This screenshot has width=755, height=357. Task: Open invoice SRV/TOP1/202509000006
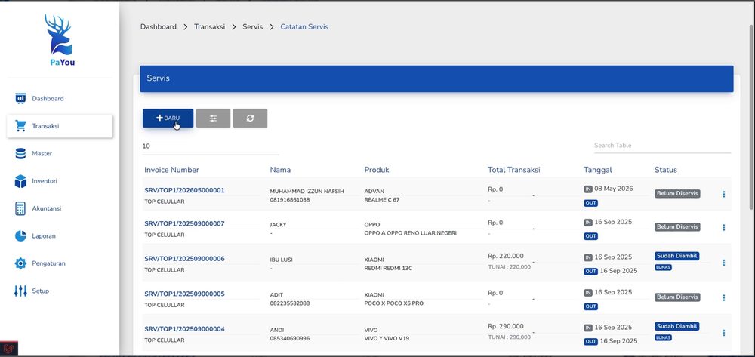coord(184,259)
